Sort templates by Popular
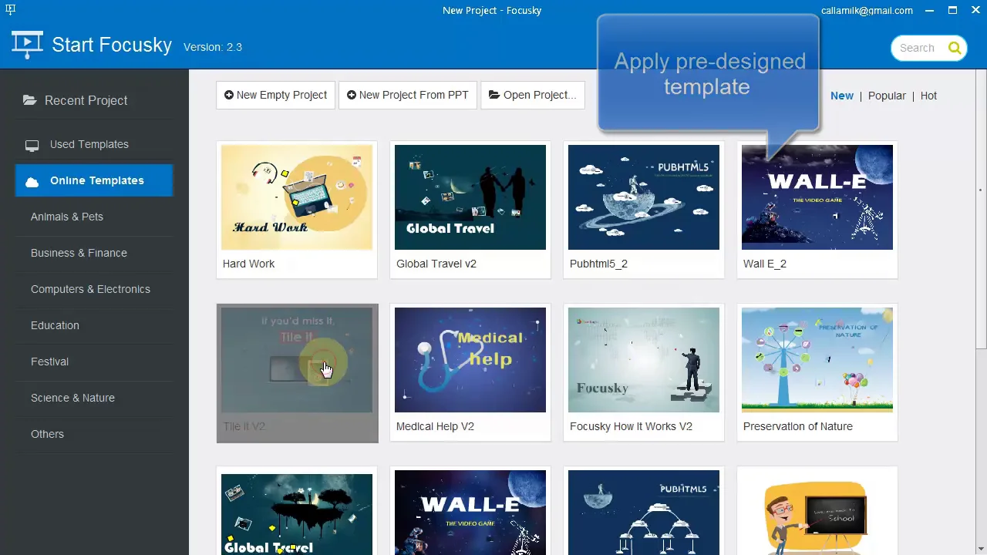Image resolution: width=987 pixels, height=555 pixels. coord(887,96)
